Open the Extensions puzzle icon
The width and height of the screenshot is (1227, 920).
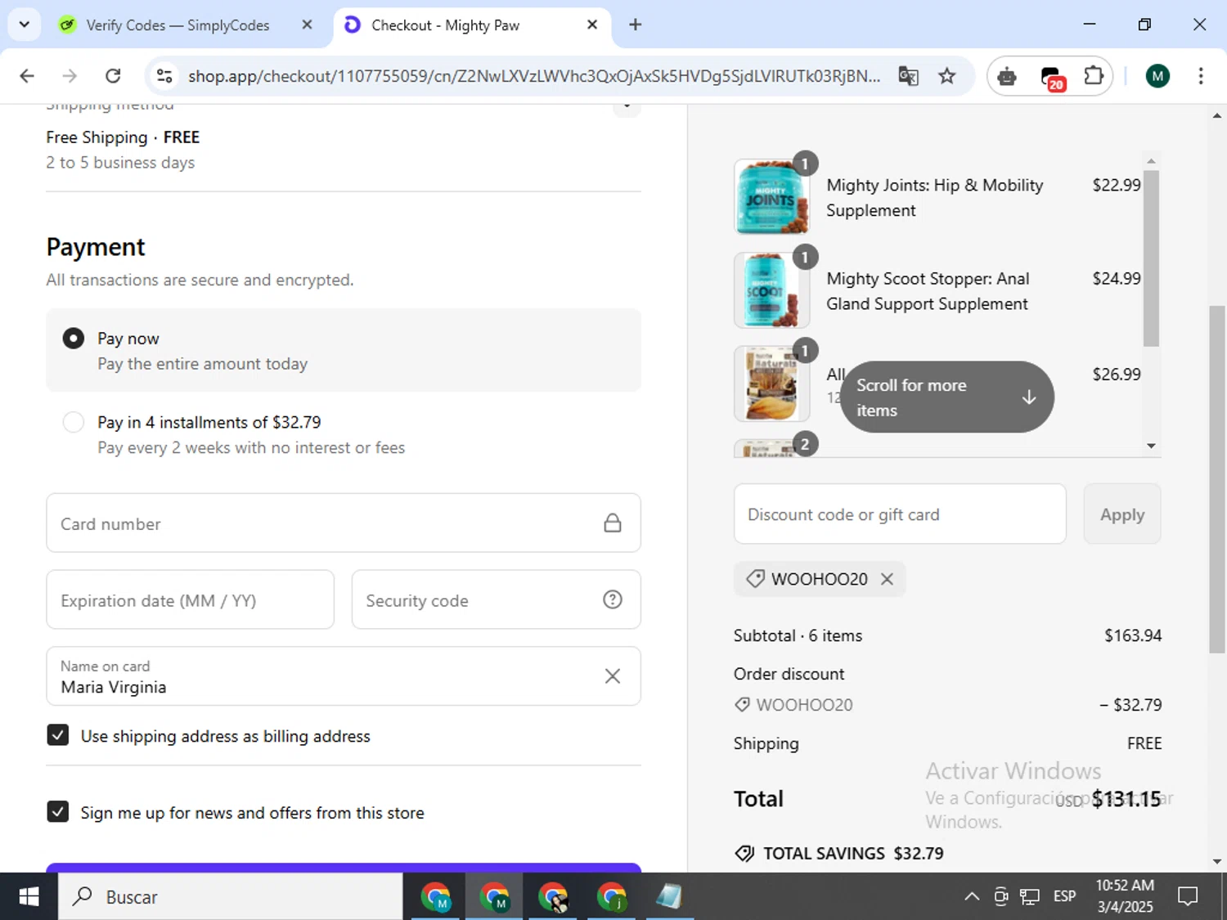coord(1094,76)
